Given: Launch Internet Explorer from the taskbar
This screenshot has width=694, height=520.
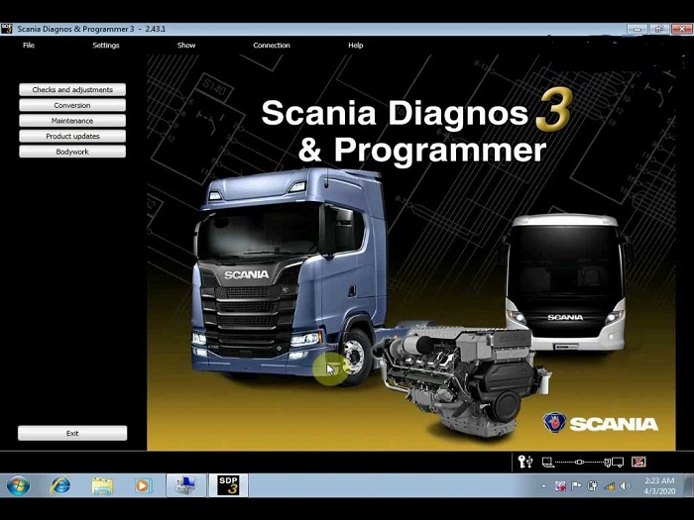Looking at the screenshot, I should 60,485.
